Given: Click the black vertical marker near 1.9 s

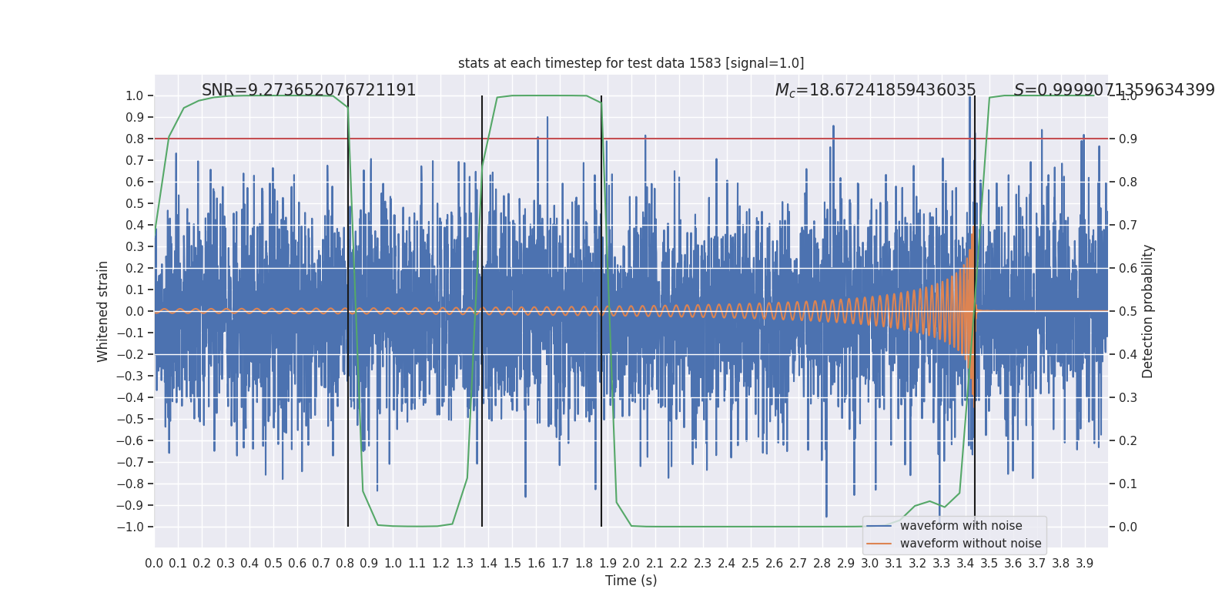Looking at the screenshot, I should [601, 311].
